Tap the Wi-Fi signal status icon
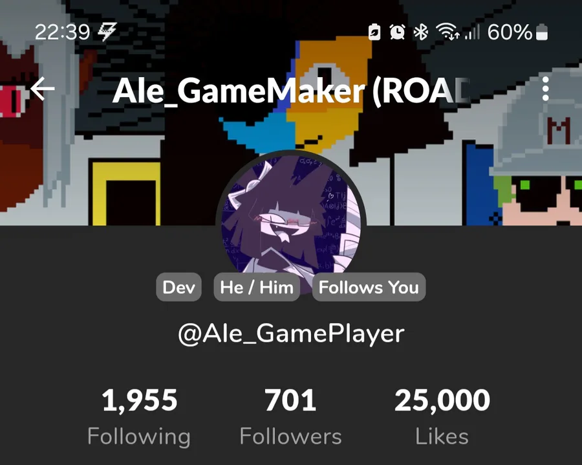The width and height of the screenshot is (582, 465). (x=447, y=31)
